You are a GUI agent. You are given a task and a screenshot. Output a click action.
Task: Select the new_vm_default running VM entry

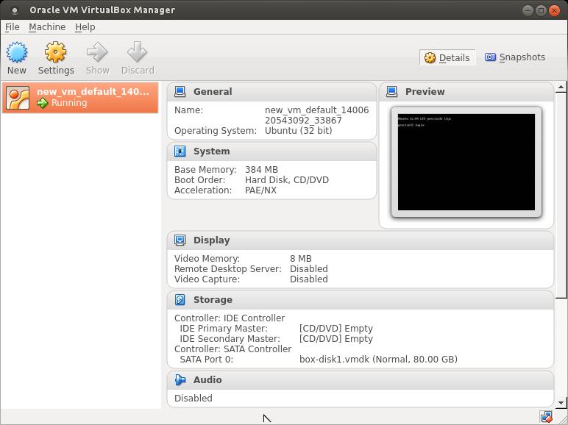[80, 97]
